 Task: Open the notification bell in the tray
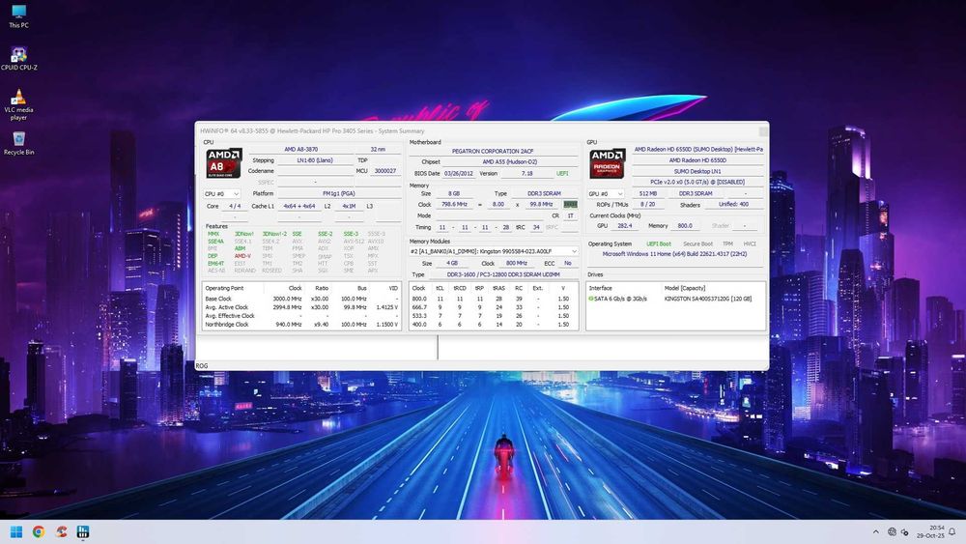click(x=952, y=531)
